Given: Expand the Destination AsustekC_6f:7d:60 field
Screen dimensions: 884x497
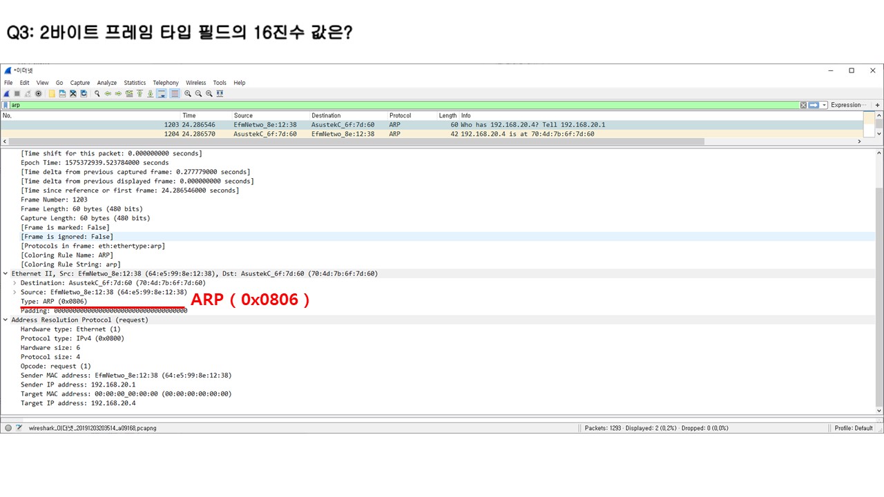Looking at the screenshot, I should [x=15, y=283].
